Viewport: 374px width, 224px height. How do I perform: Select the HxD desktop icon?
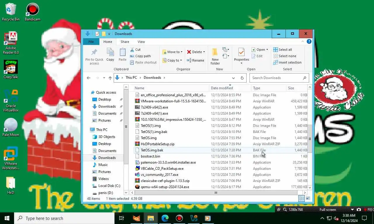click(x=11, y=185)
